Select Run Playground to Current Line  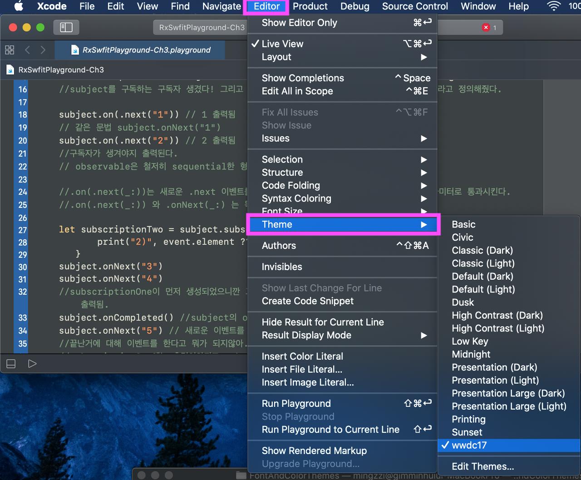tap(342, 430)
